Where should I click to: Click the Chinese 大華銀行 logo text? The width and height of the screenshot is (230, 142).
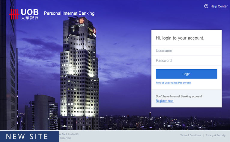(x=30, y=18)
